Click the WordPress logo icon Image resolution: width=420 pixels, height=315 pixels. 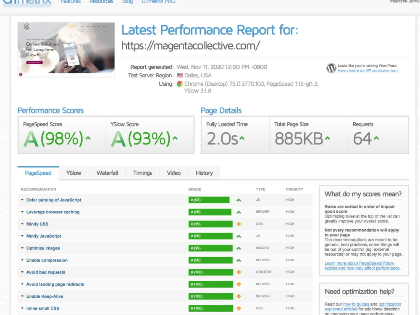(x=331, y=68)
